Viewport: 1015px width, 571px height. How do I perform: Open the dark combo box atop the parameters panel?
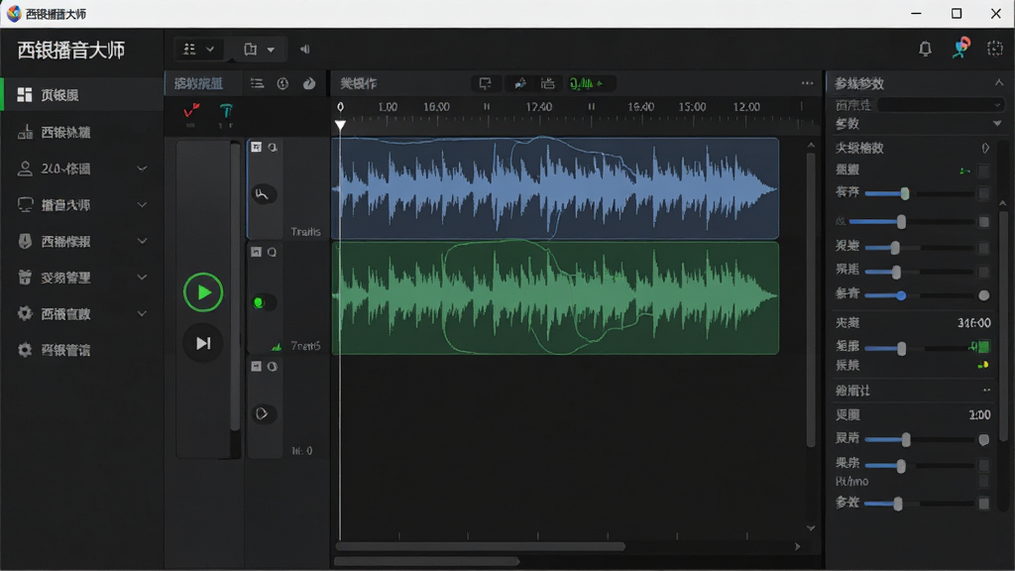[941, 105]
